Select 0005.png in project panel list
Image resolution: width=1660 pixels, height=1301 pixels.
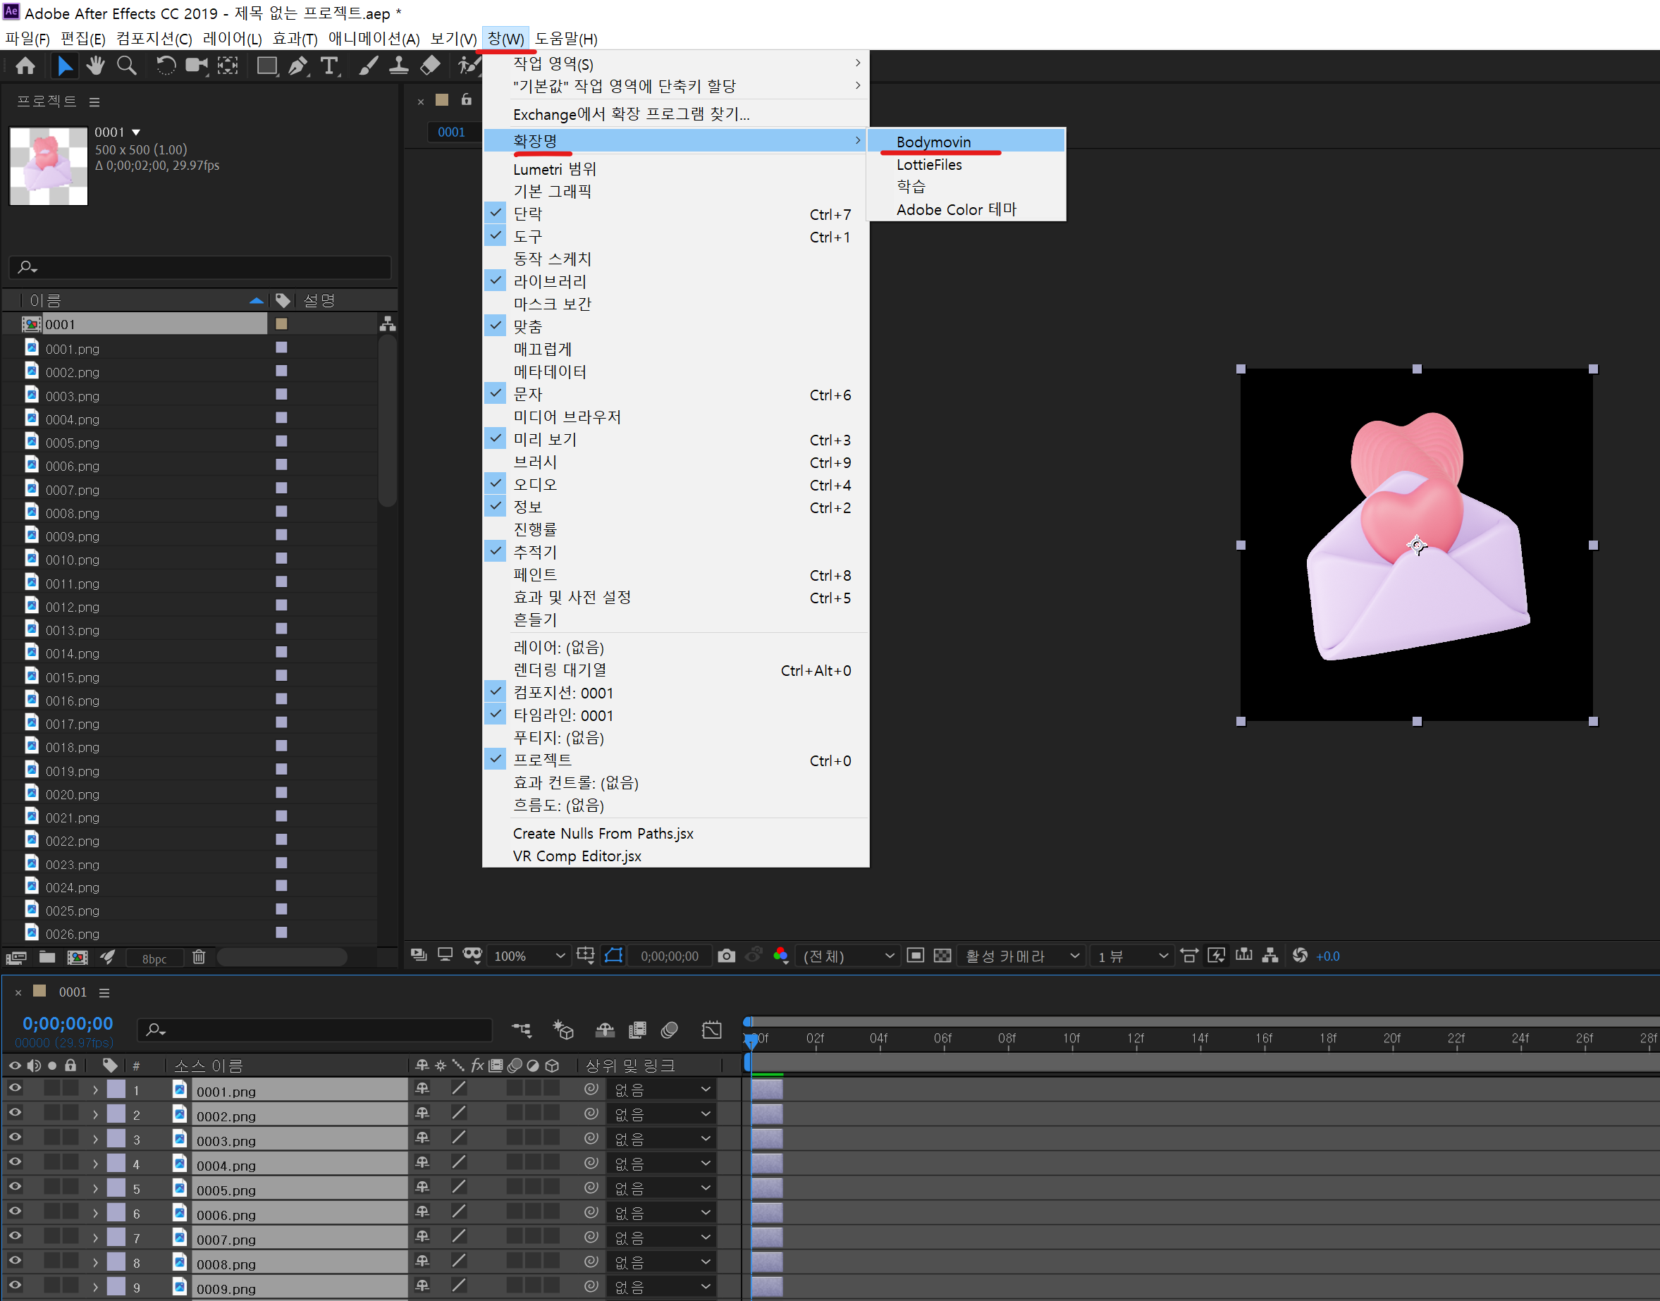[73, 443]
